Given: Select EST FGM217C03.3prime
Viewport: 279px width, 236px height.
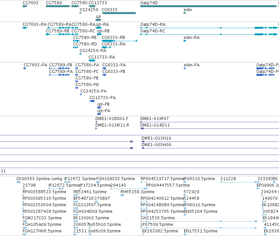Looking at the screenshot, I should tap(42, 218).
